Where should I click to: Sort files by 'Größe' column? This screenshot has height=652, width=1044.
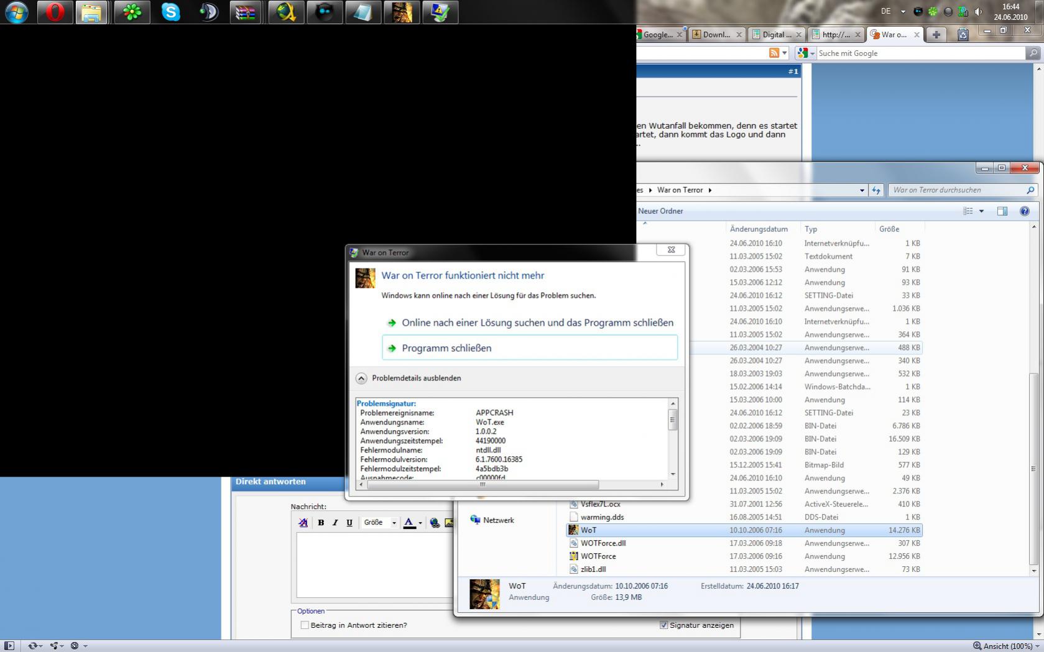(899, 229)
